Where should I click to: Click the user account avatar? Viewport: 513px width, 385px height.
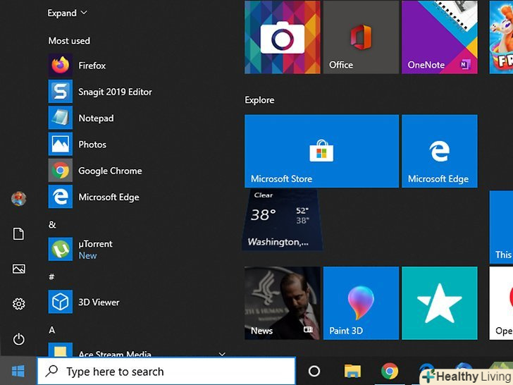pos(19,199)
